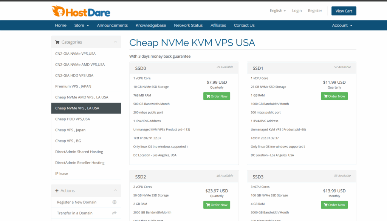Click the '33 Available' stock text
387x221 pixels.
342,176
